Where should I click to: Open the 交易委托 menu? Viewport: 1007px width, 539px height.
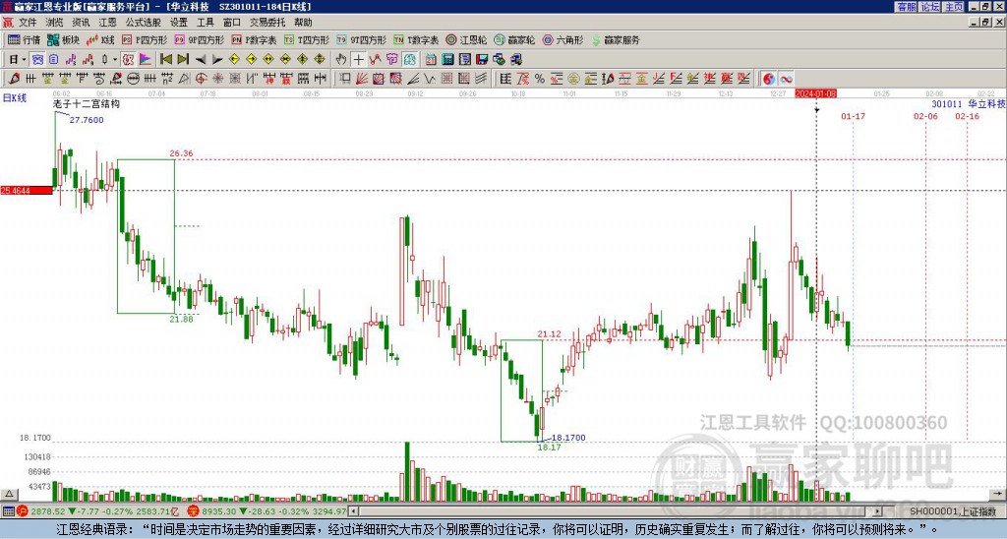pyautogui.click(x=267, y=23)
